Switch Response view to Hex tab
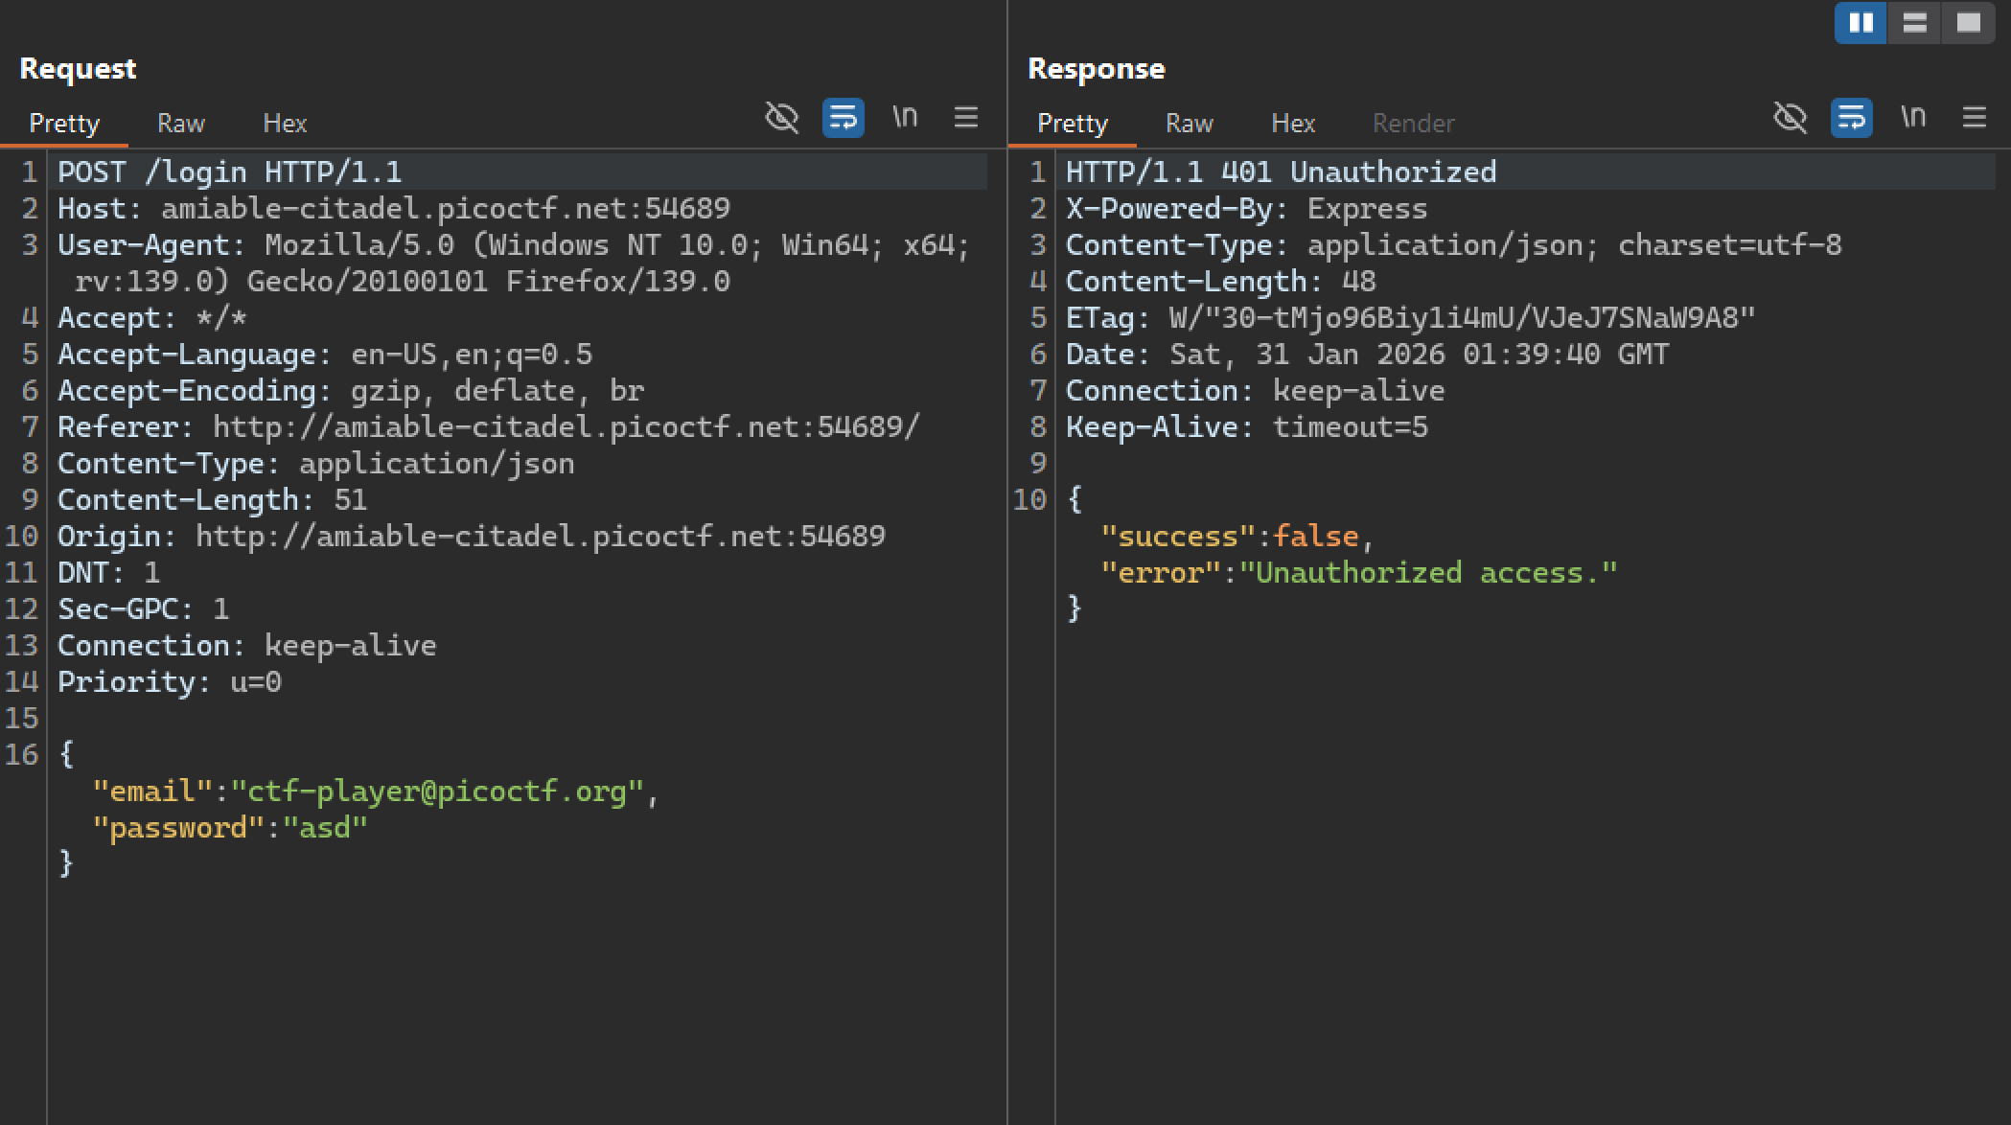Screen dimensions: 2011x1125 [1293, 124]
